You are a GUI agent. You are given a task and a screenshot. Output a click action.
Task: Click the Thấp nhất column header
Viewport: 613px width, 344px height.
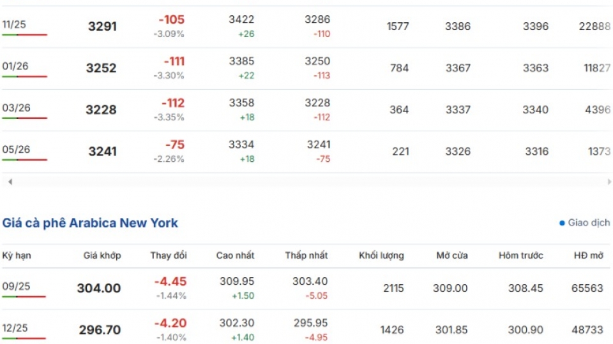[306, 255]
